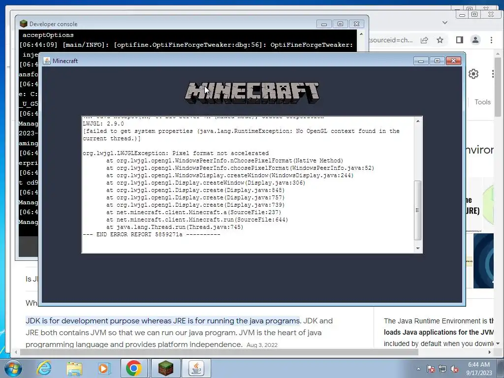
Task: Click highlighted 'JDK is for development purpose' snippet
Action: click(162, 321)
